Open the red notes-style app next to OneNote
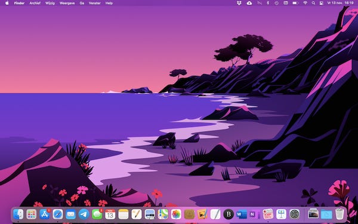This screenshot has height=224, width=358. 268,214
